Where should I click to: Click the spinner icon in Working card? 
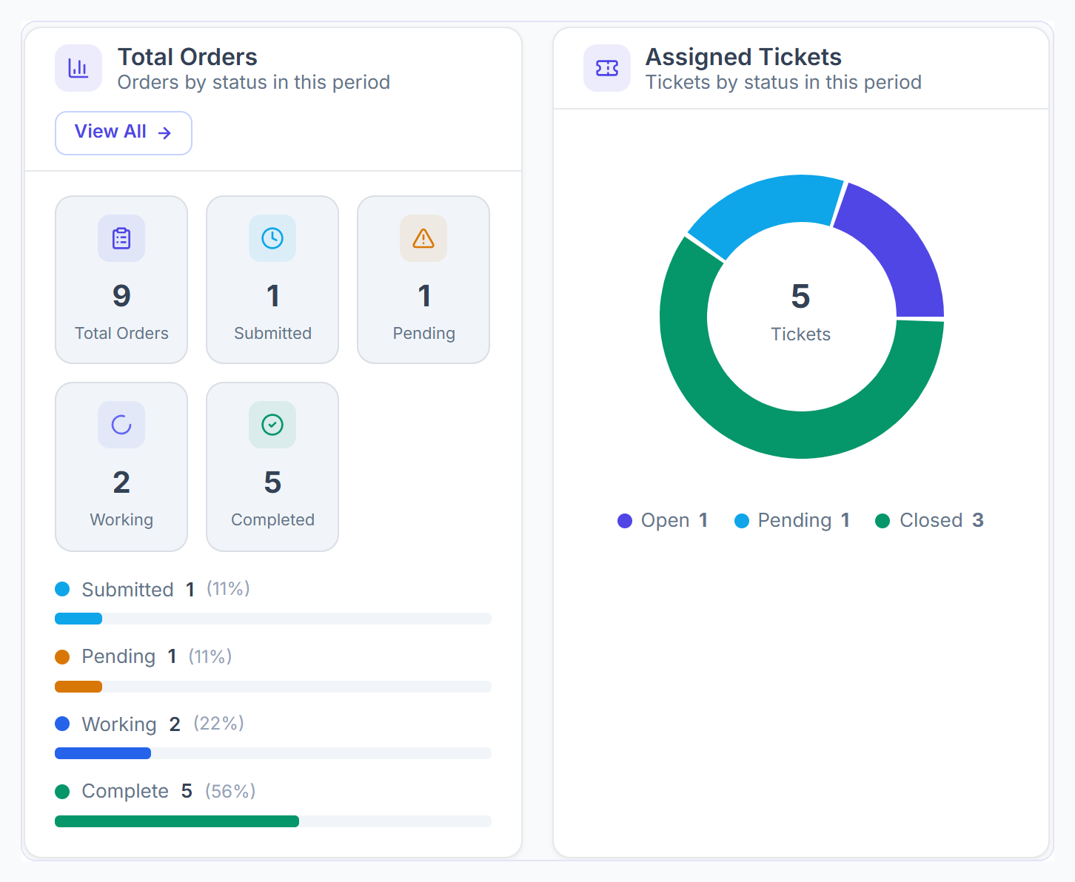pos(121,425)
